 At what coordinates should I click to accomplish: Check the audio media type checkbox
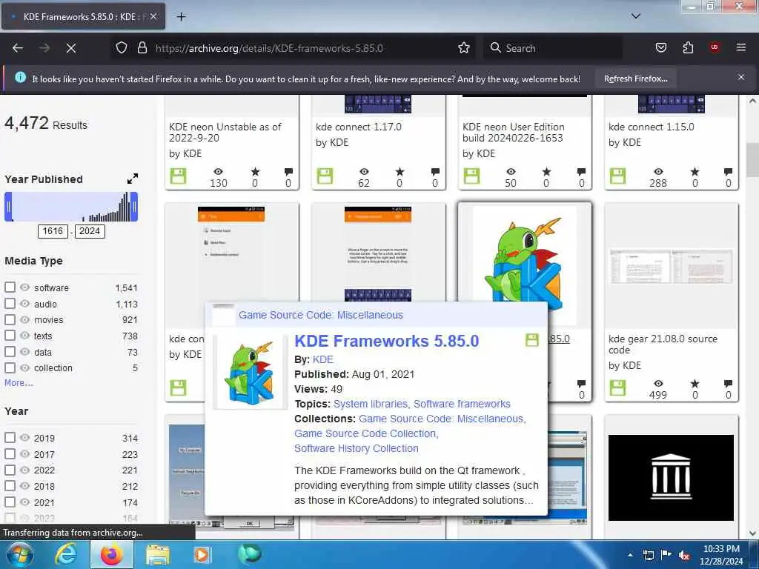pos(10,303)
